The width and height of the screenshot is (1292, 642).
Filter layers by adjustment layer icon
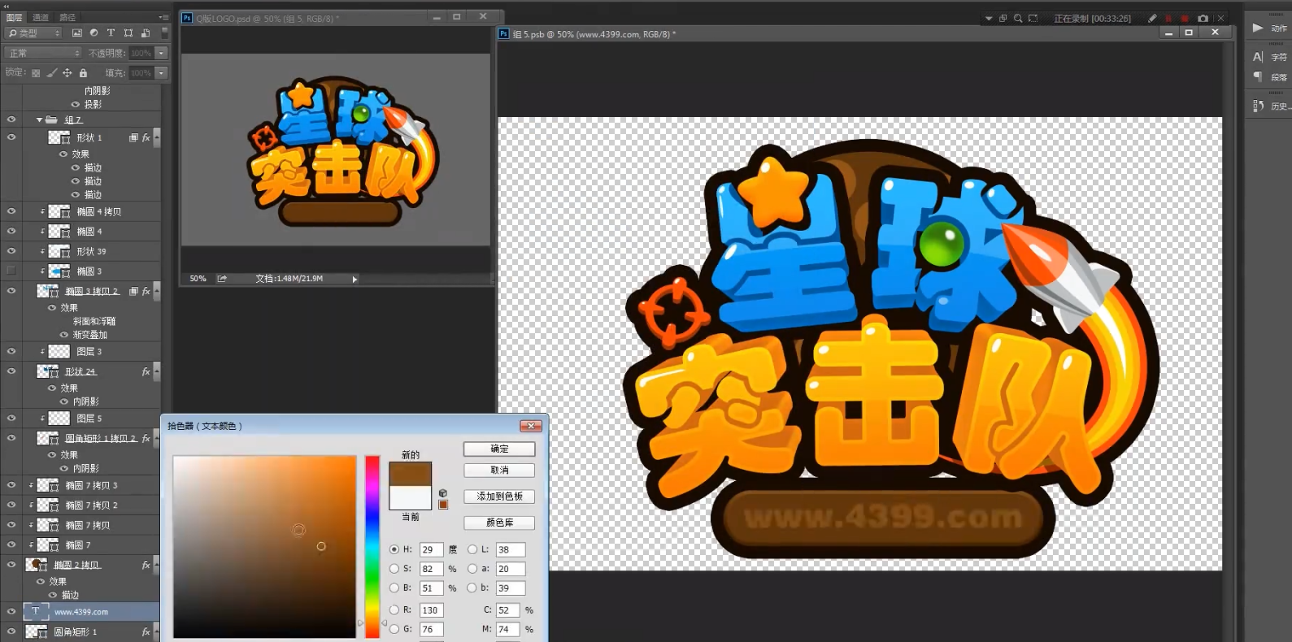(x=94, y=33)
